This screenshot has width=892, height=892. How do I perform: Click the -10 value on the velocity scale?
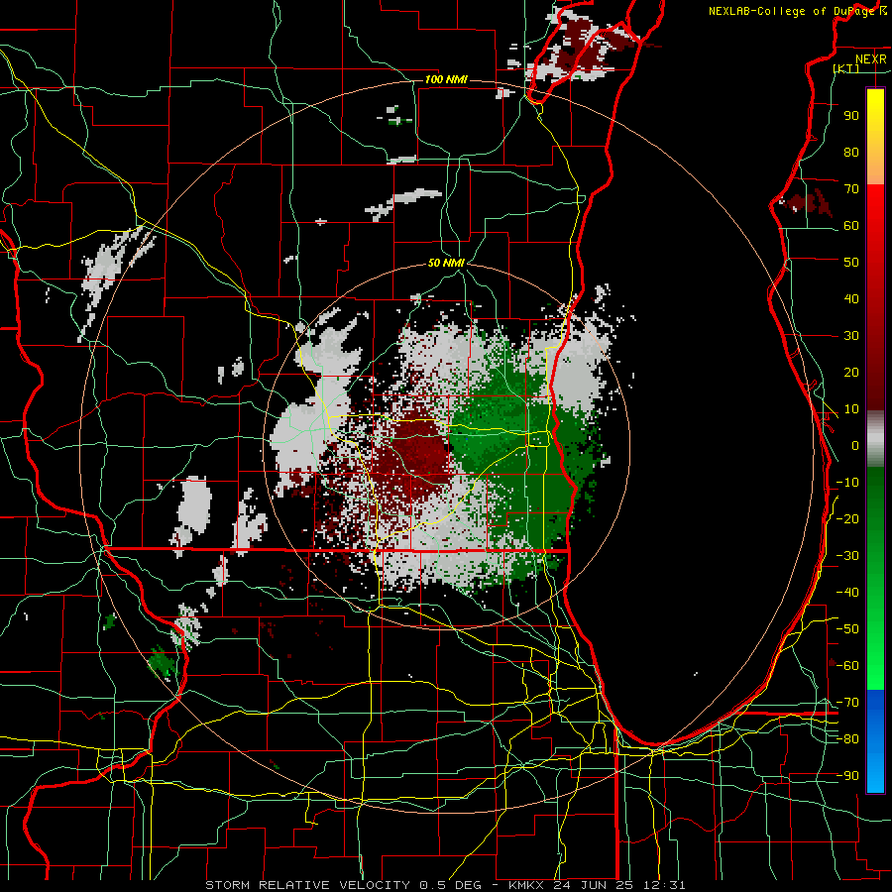pos(847,483)
